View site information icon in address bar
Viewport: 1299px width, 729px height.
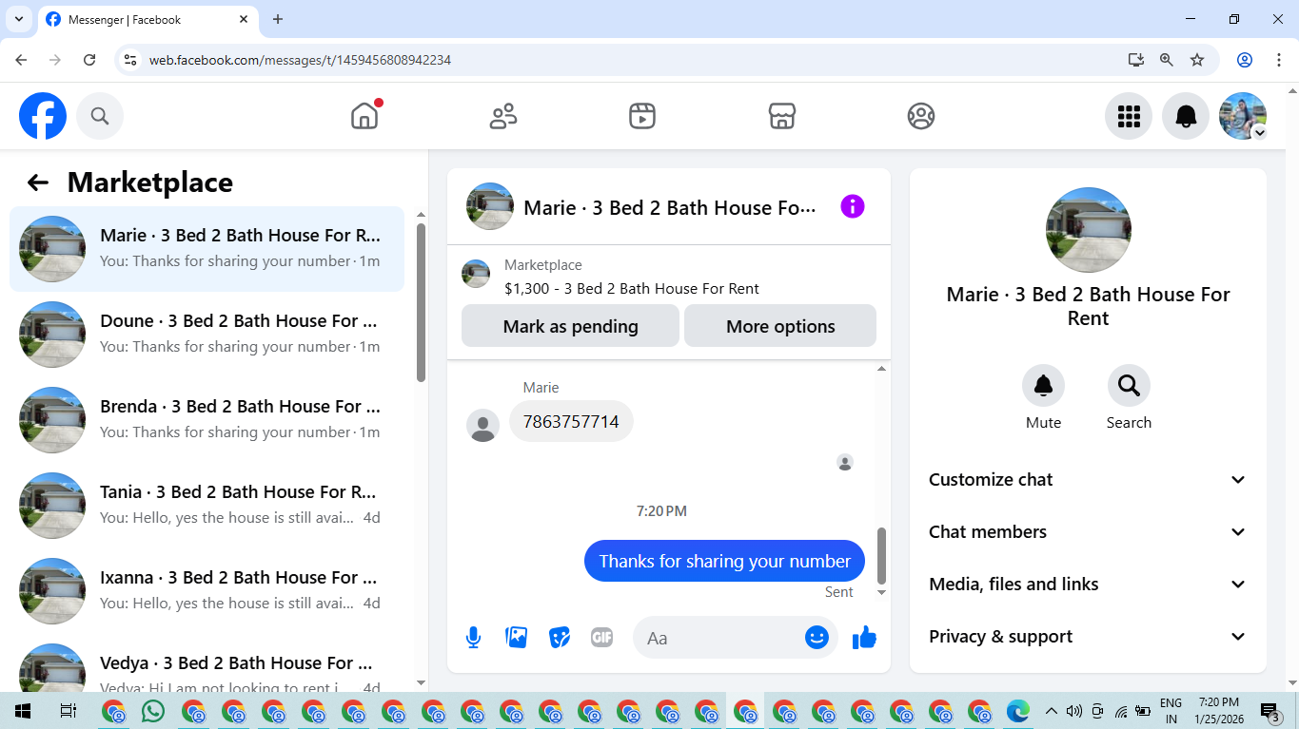point(130,60)
